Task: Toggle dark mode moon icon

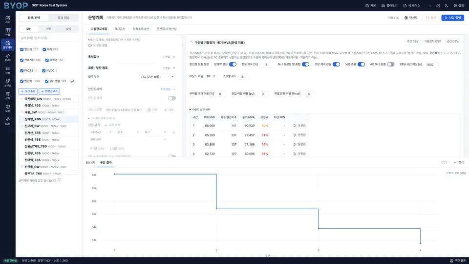Action: click(x=447, y=5)
